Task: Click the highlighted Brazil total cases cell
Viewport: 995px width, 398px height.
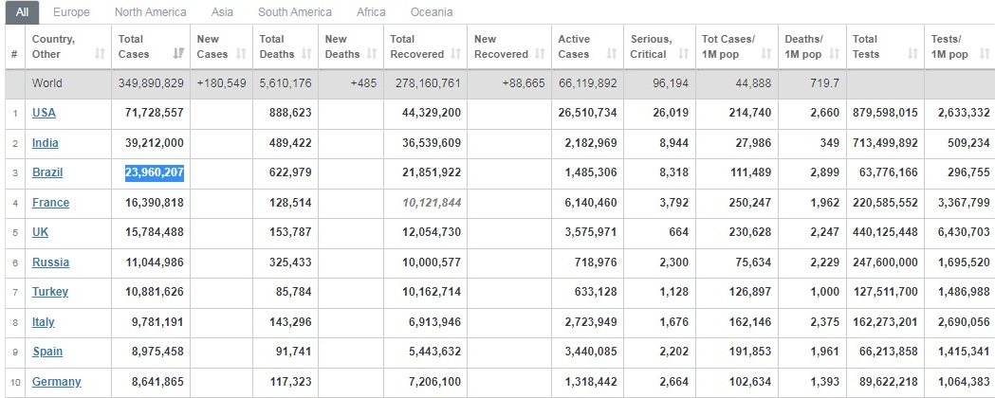Action: click(155, 172)
